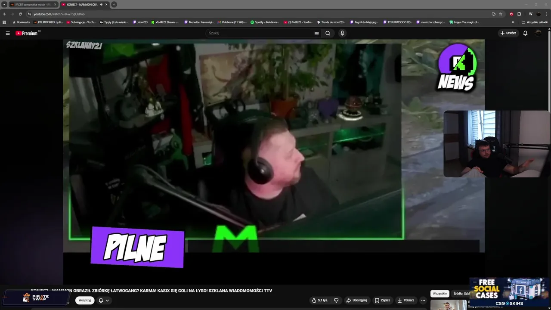Open more actions three dots under video
The image size is (551, 310).
tap(423, 300)
